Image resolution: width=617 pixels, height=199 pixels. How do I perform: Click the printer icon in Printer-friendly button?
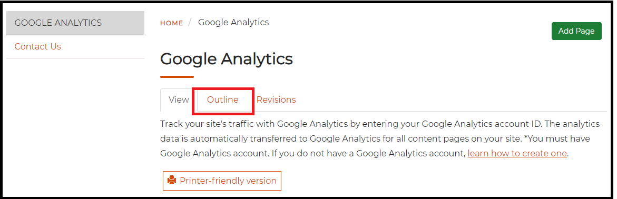(x=172, y=181)
